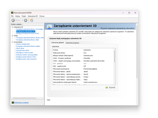
Task: Click the task tree horizontal scrollbar
Action: (x=24, y=98)
